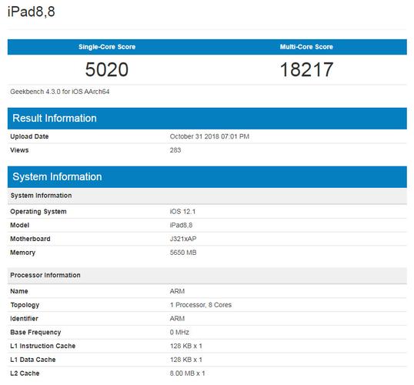
Task: Select the processor Name label
Action: [19, 291]
